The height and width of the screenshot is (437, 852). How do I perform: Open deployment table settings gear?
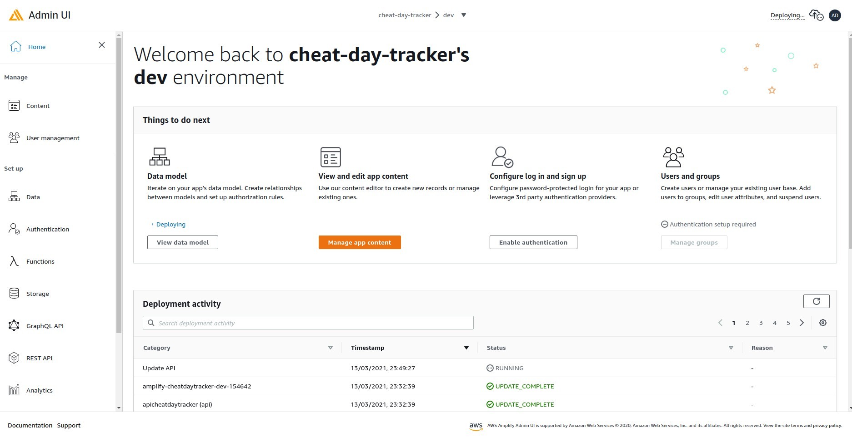point(823,323)
